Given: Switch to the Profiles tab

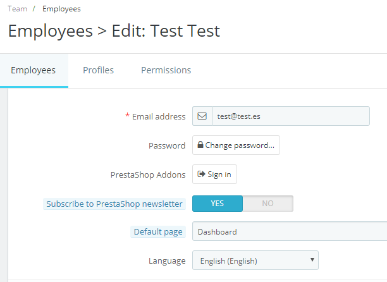Looking at the screenshot, I should click(x=98, y=70).
